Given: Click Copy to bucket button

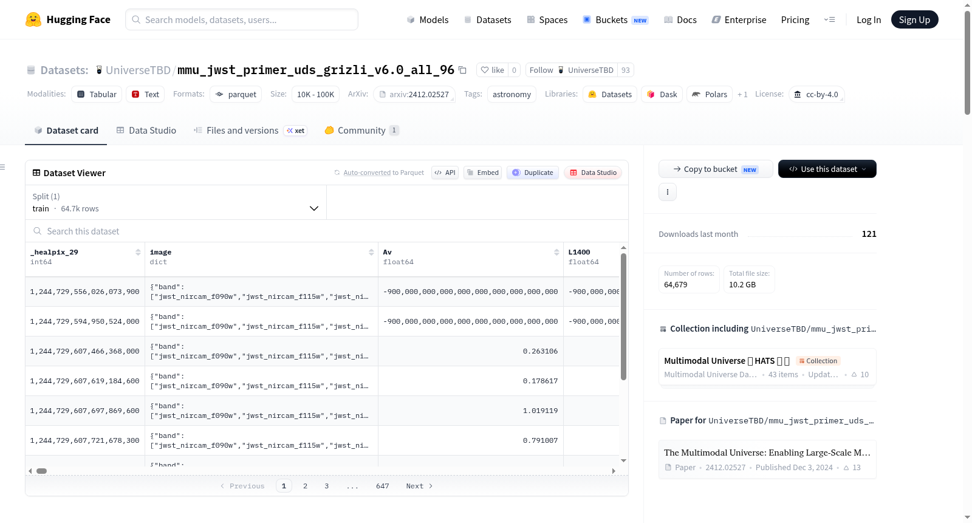Looking at the screenshot, I should tap(716, 169).
